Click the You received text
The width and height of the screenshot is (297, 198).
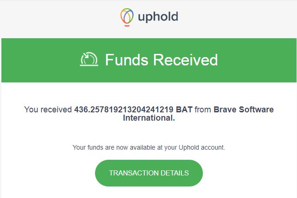(x=48, y=110)
